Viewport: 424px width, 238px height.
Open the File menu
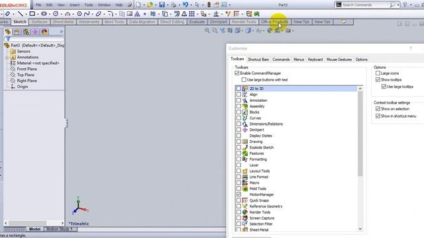(38, 5)
